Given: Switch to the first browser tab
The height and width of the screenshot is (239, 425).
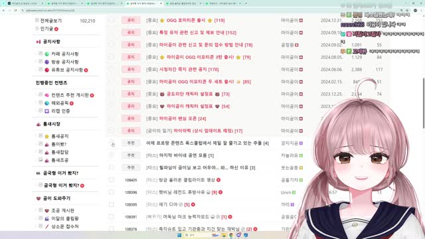Looking at the screenshot, I should [25, 3].
